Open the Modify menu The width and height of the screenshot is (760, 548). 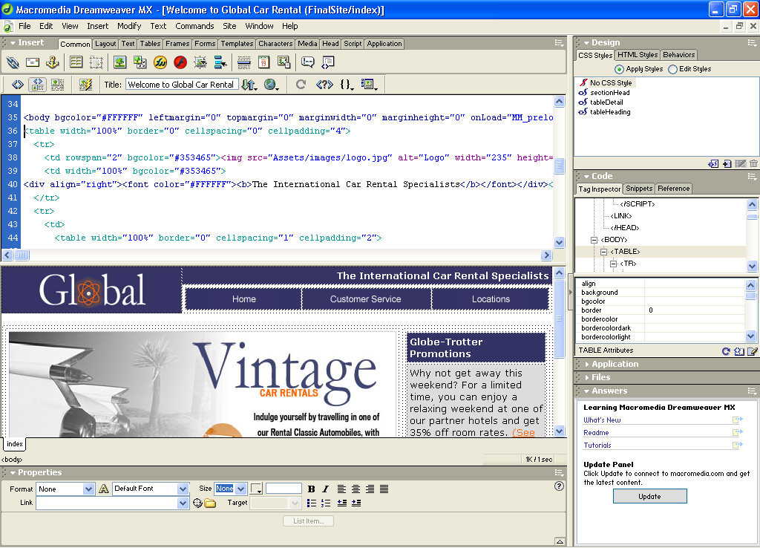pos(129,26)
